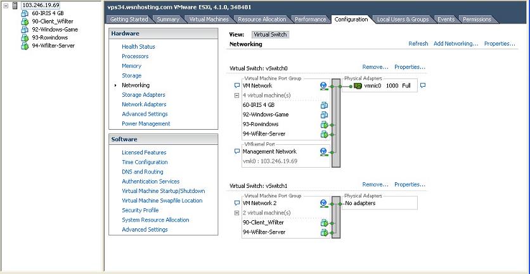Click VM icon right of 60-IRIS 4 GB in vSwitch0
Image resolution: width=530 pixels, height=274 pixels.
[325, 105]
